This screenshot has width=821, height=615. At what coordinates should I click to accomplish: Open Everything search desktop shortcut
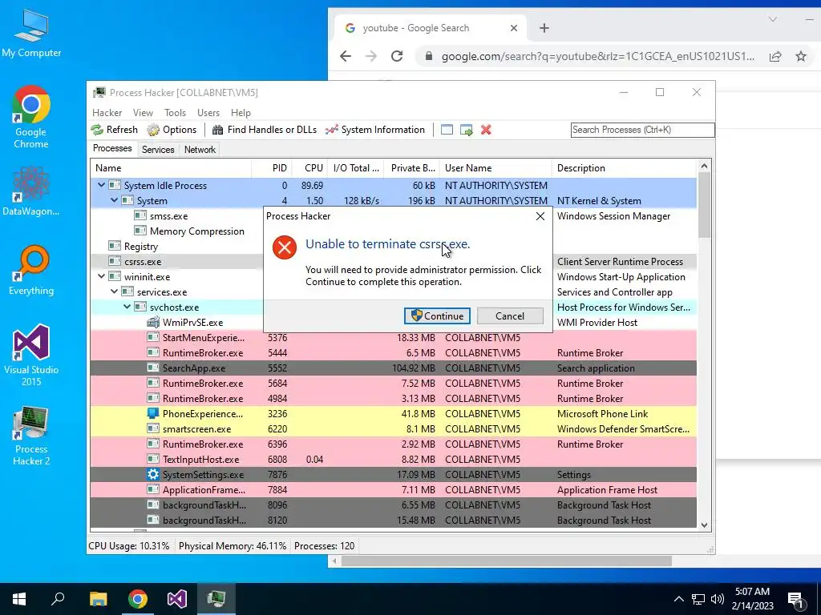(x=31, y=271)
